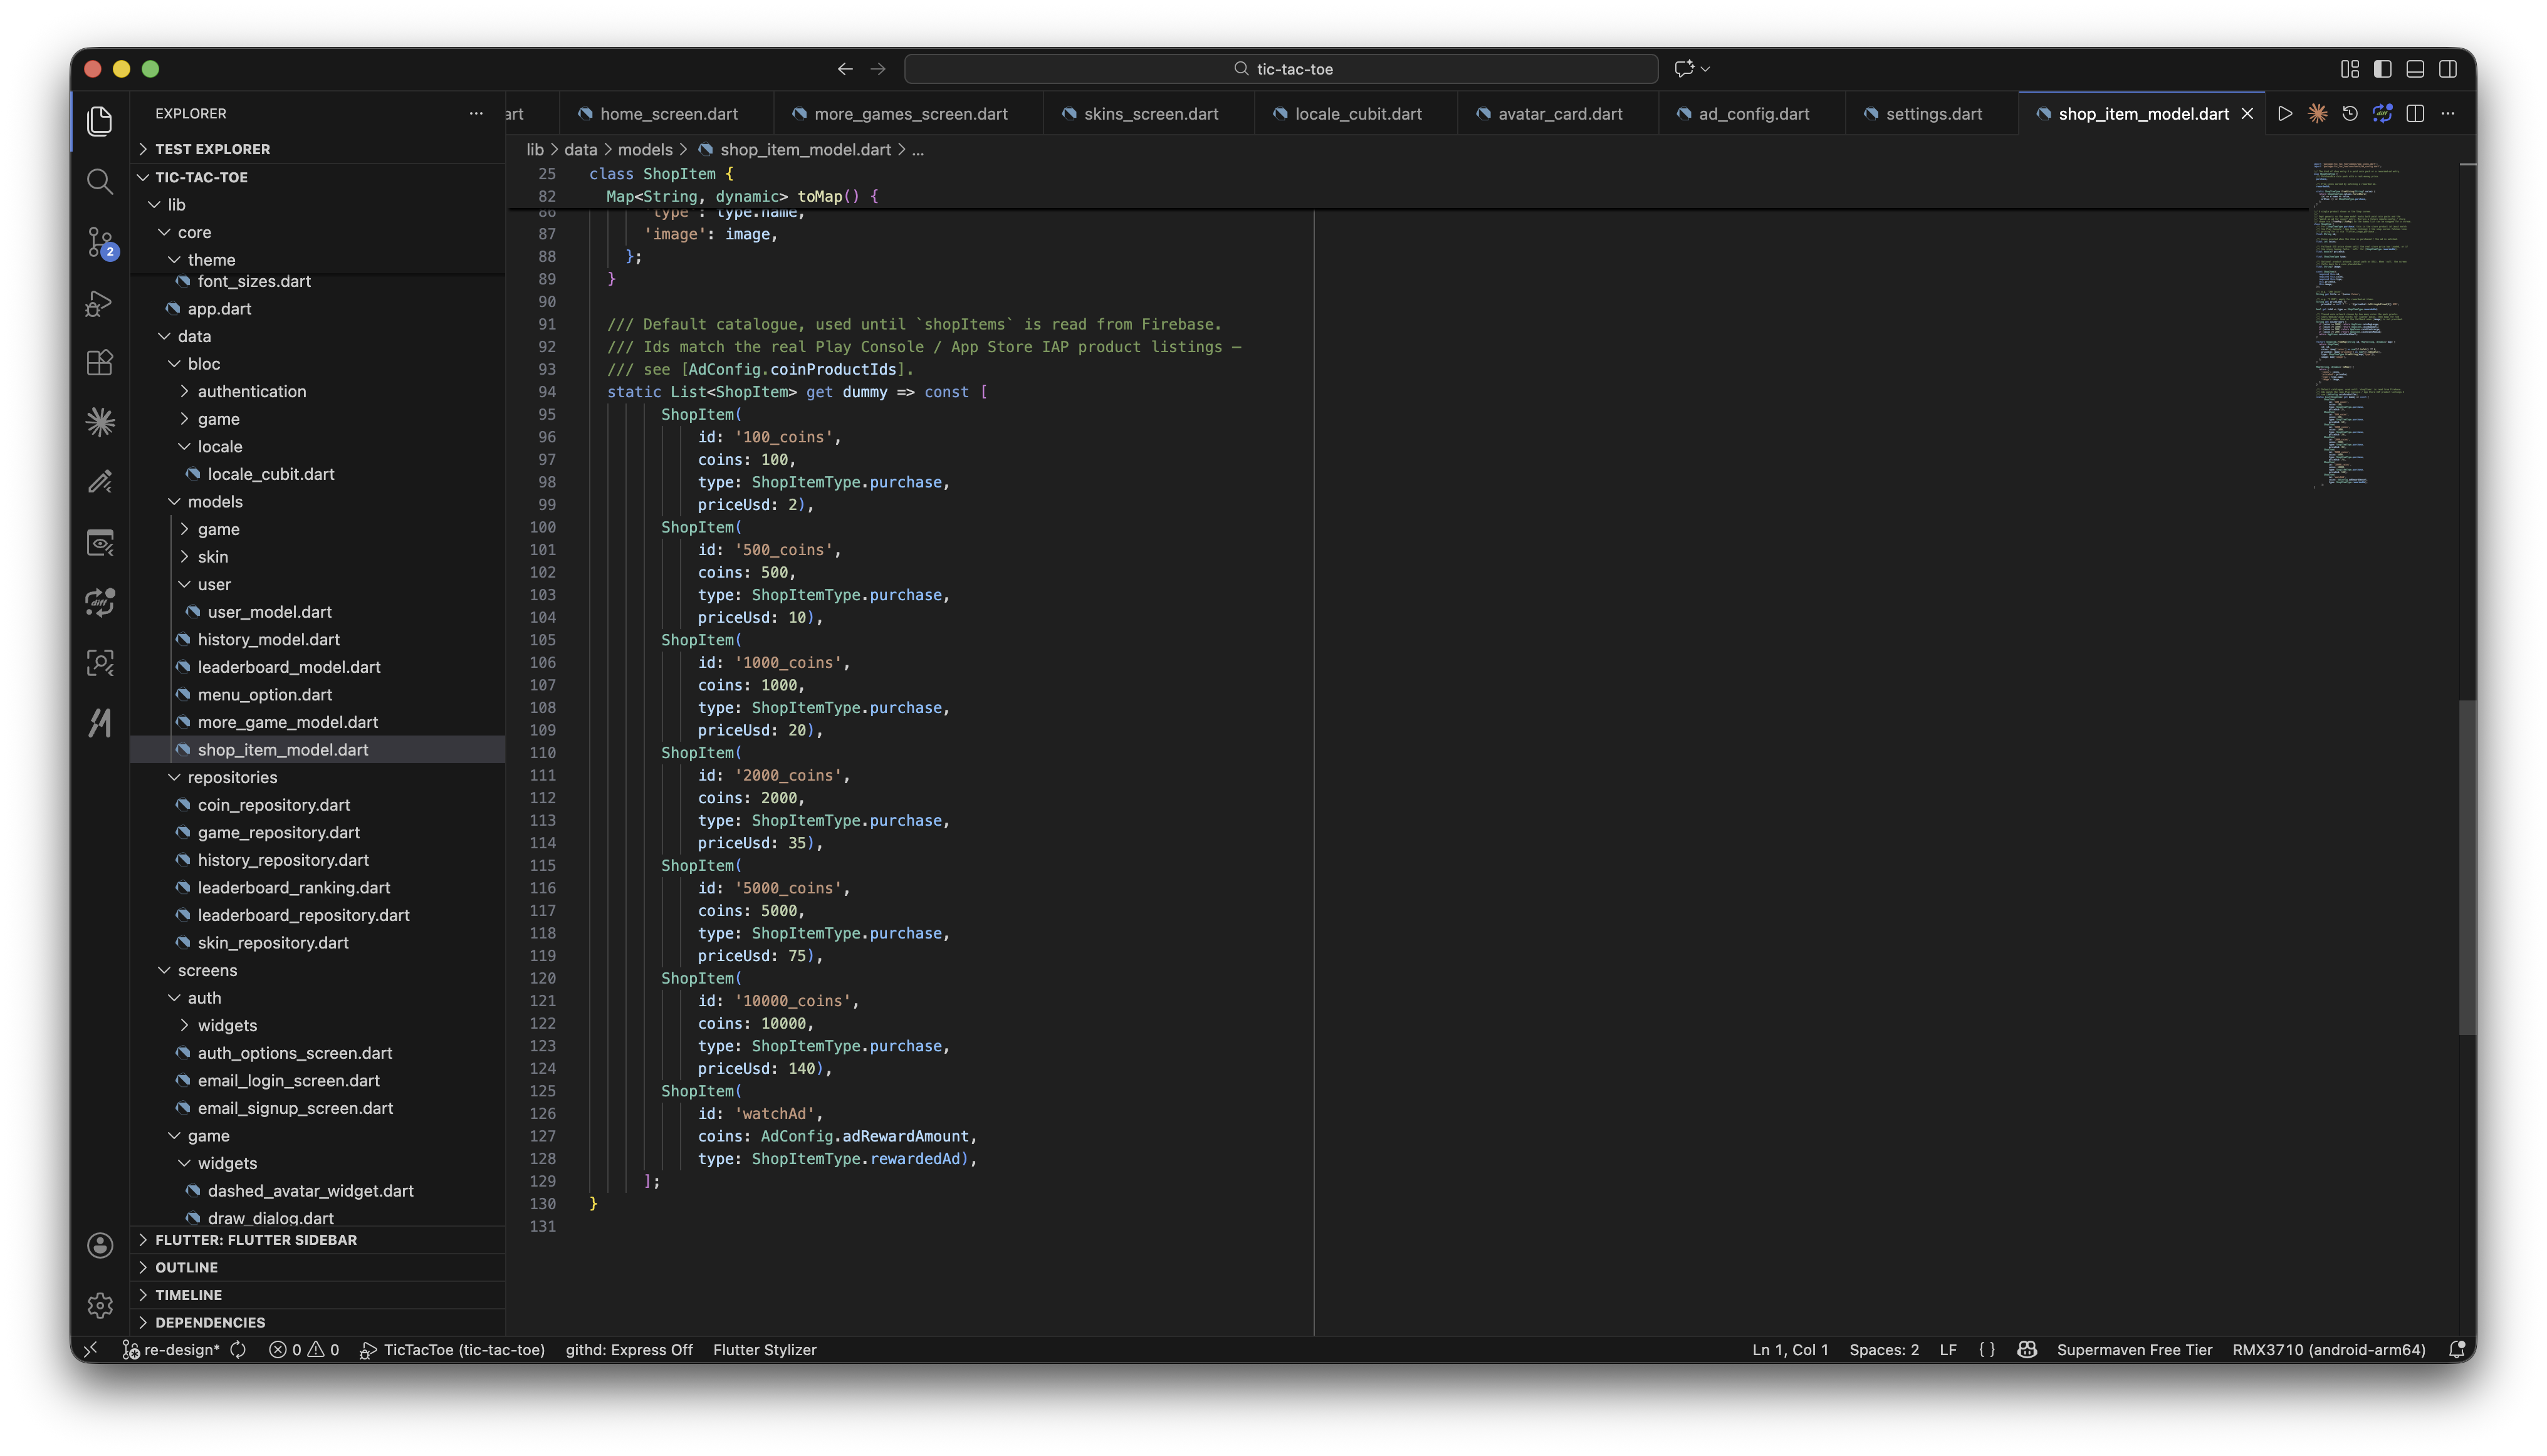This screenshot has width=2547, height=1456.
Task: Click the re-design branch in status bar
Action: pyautogui.click(x=171, y=1350)
